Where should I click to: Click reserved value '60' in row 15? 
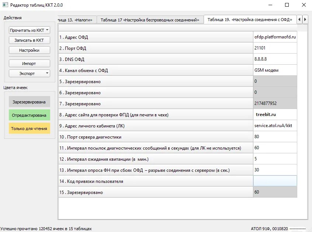click(275, 192)
